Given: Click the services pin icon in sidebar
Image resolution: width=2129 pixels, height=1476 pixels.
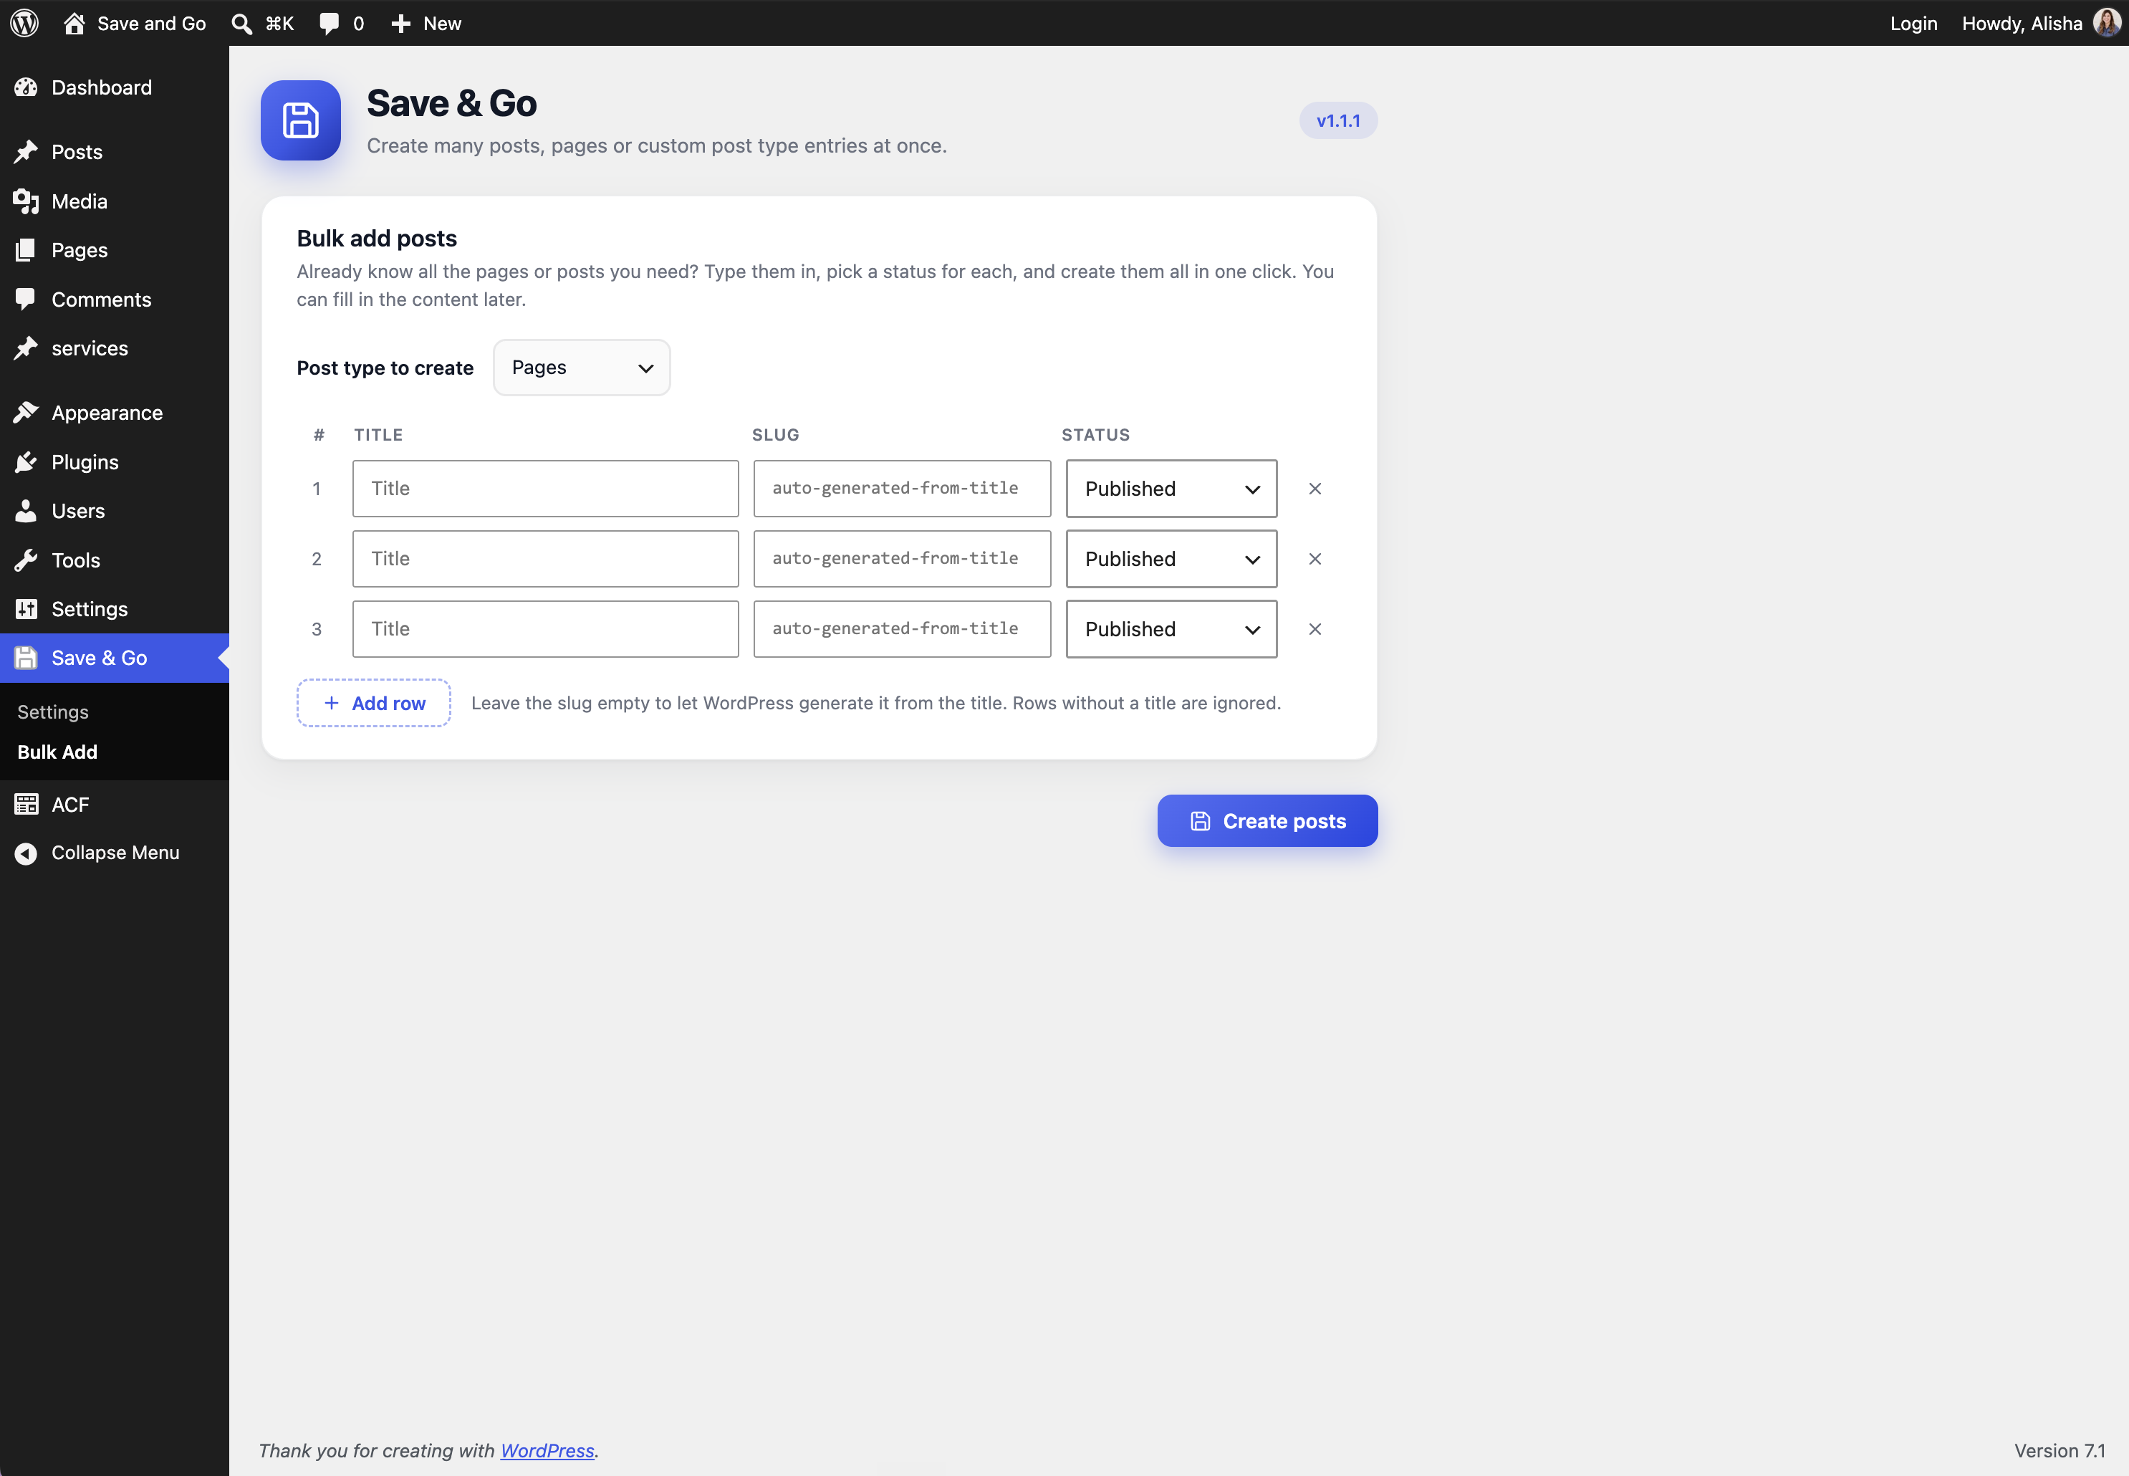Looking at the screenshot, I should [26, 348].
